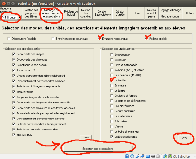Check the Les vêtements unit
196x159 pixels.
[x=112, y=116]
